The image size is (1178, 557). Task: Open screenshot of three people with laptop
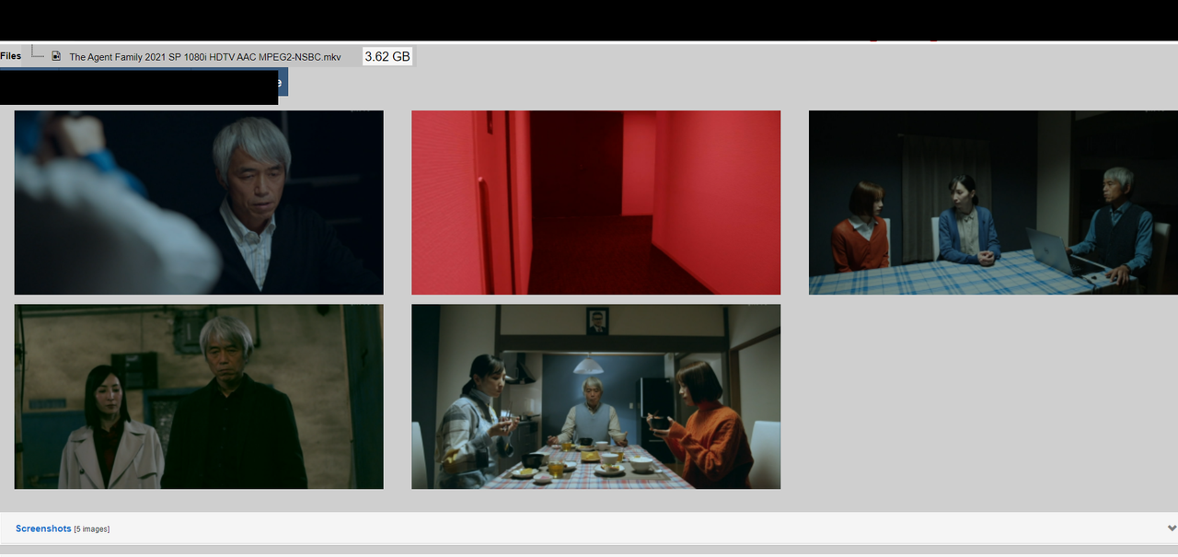point(993,203)
